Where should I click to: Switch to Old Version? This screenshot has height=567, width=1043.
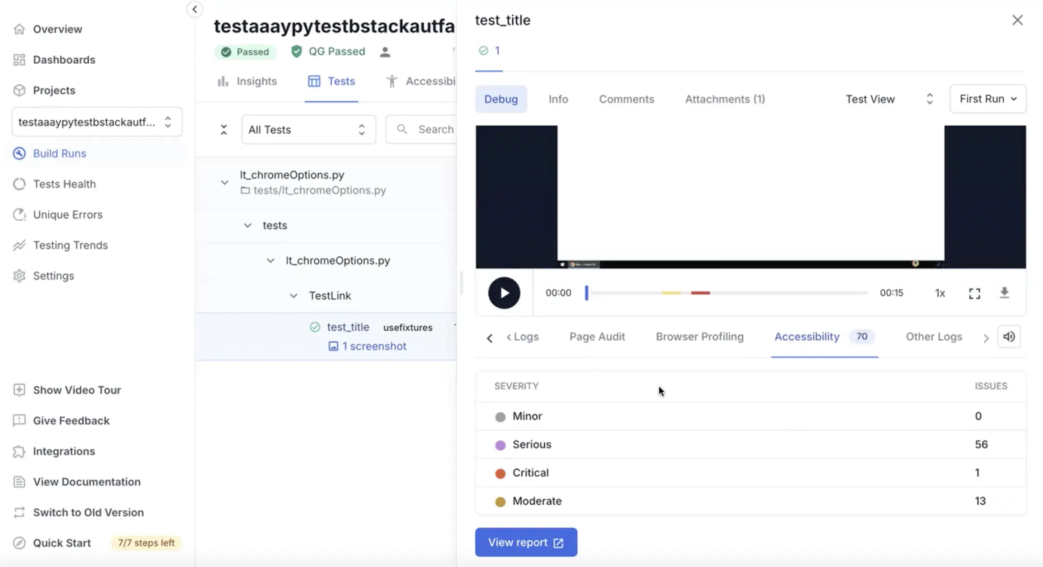click(88, 512)
